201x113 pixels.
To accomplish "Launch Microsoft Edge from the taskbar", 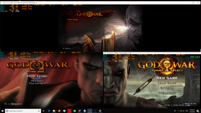I will 49,111.
